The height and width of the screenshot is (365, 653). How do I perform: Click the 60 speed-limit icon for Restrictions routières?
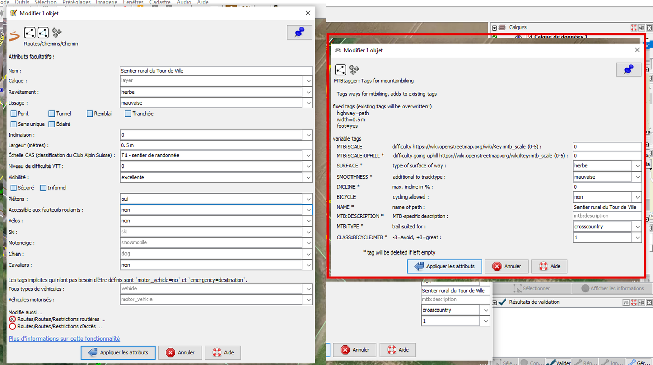[x=13, y=319]
